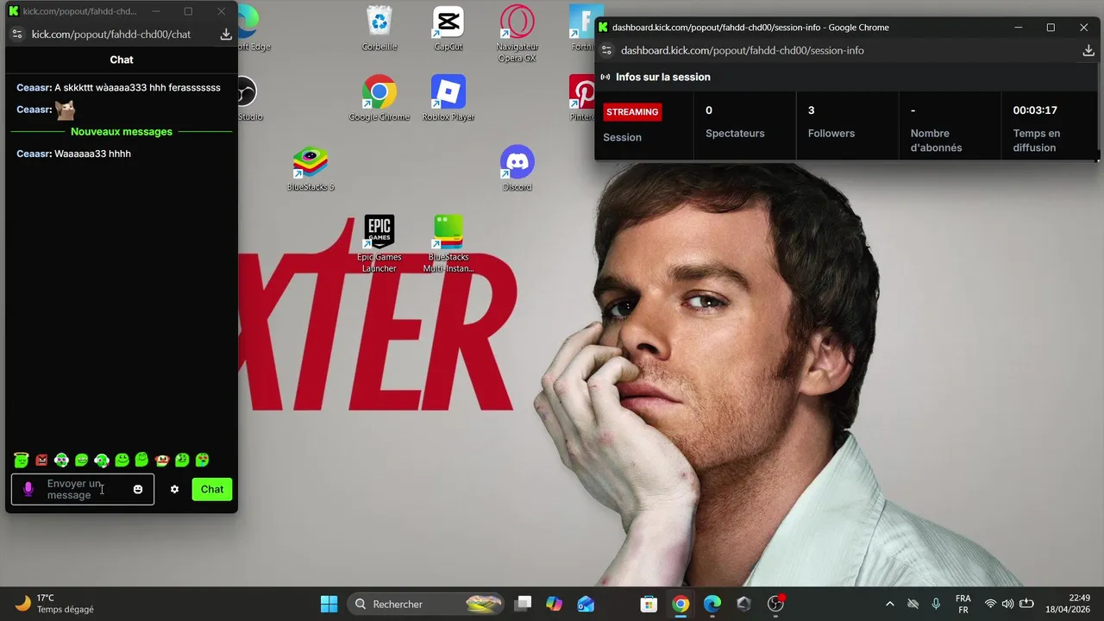This screenshot has width=1104, height=621.
Task: Open Copilot from the taskbar
Action: [x=555, y=604]
